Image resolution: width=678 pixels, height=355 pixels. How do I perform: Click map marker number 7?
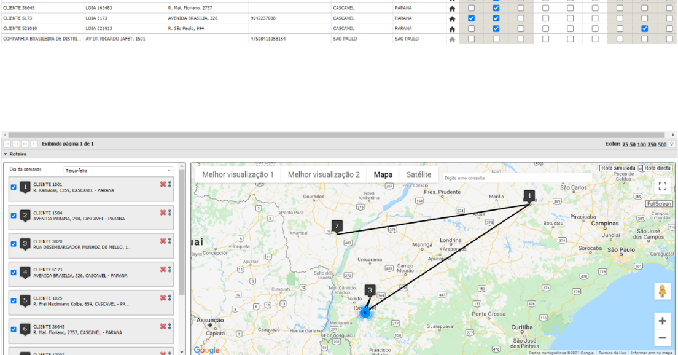(x=337, y=227)
